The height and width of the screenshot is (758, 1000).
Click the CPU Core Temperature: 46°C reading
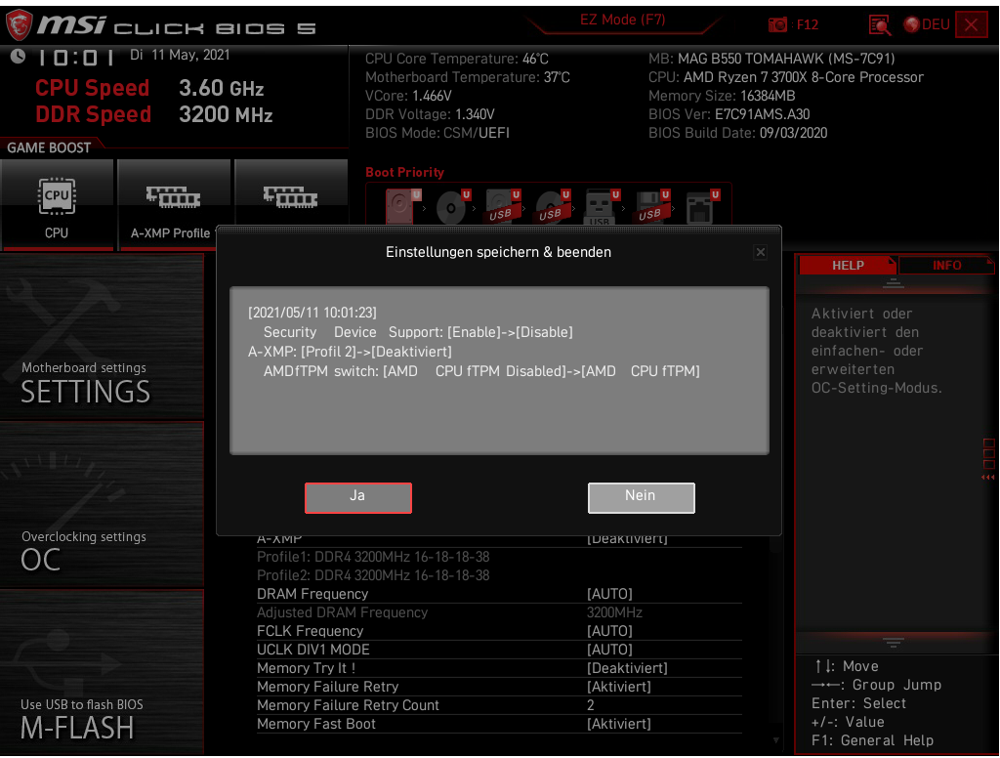pos(457,59)
